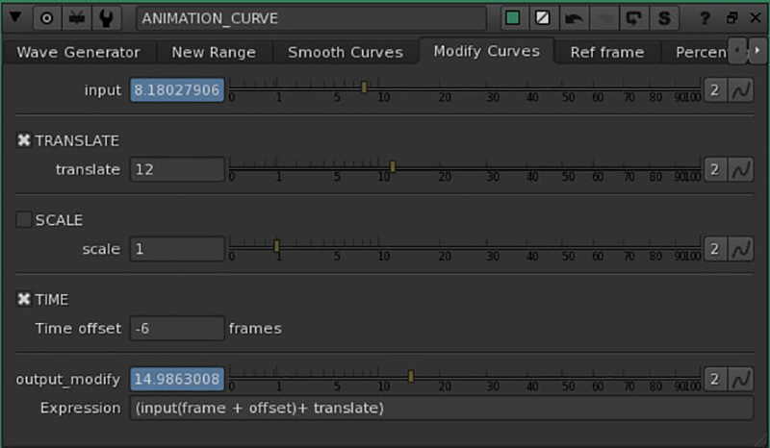The width and height of the screenshot is (770, 448).
Task: Switch to the Wave Generator tab
Action: click(78, 52)
